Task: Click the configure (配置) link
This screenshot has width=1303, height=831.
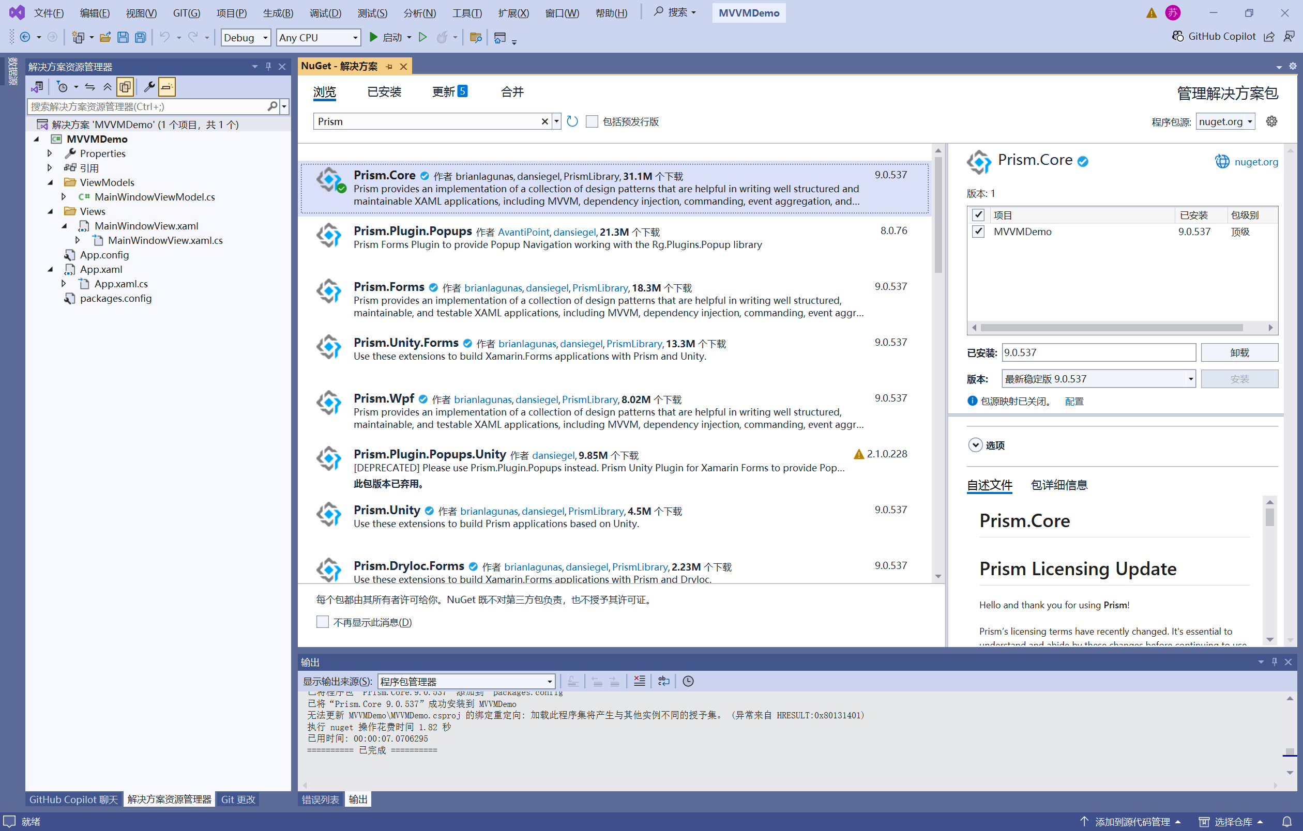Action: (x=1074, y=401)
